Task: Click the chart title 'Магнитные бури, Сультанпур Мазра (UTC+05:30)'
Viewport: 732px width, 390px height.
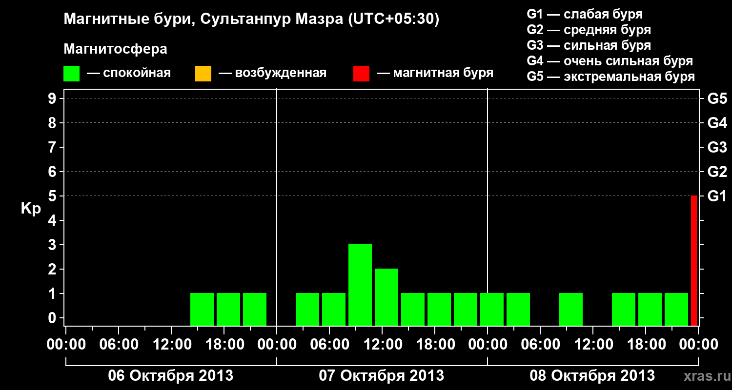Action: pos(252,19)
